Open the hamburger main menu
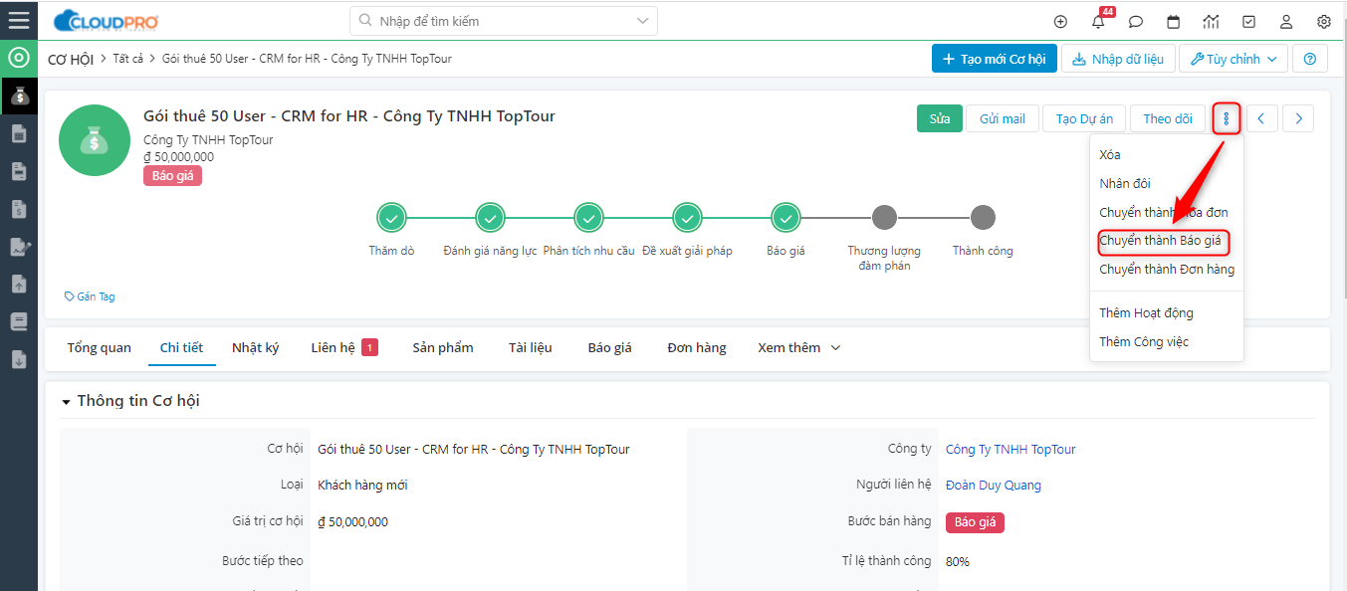This screenshot has height=591, width=1347. (19, 20)
